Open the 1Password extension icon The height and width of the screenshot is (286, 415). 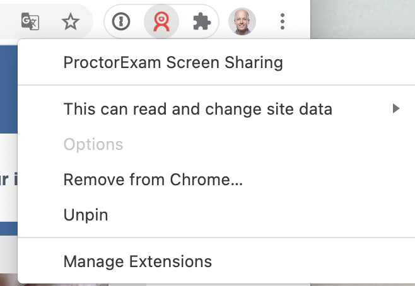[121, 21]
